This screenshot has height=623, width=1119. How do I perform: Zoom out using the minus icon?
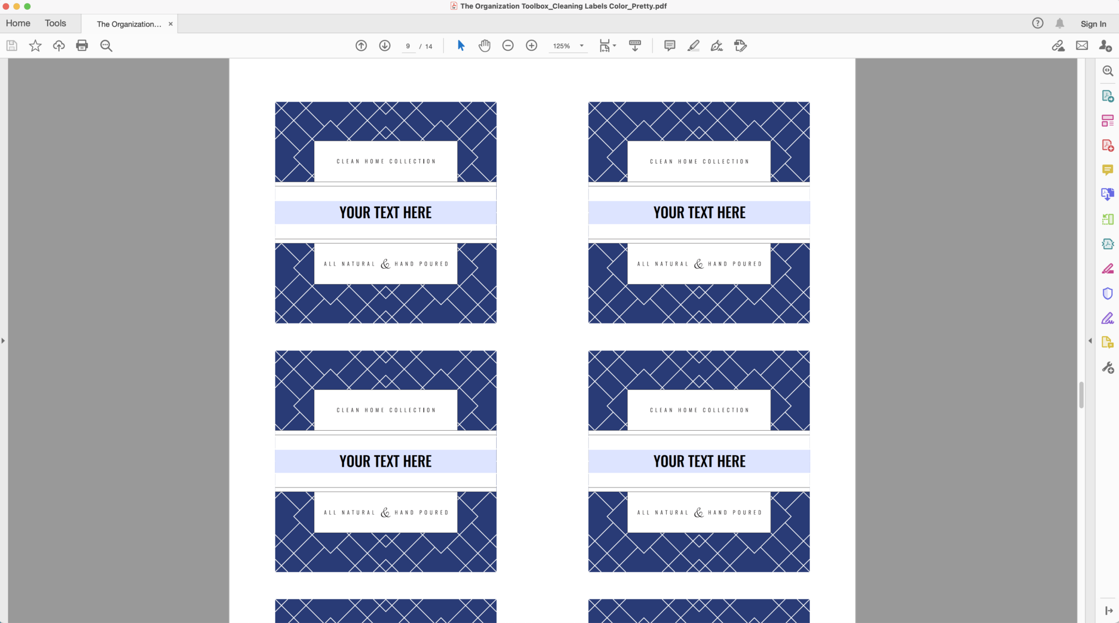pyautogui.click(x=508, y=45)
